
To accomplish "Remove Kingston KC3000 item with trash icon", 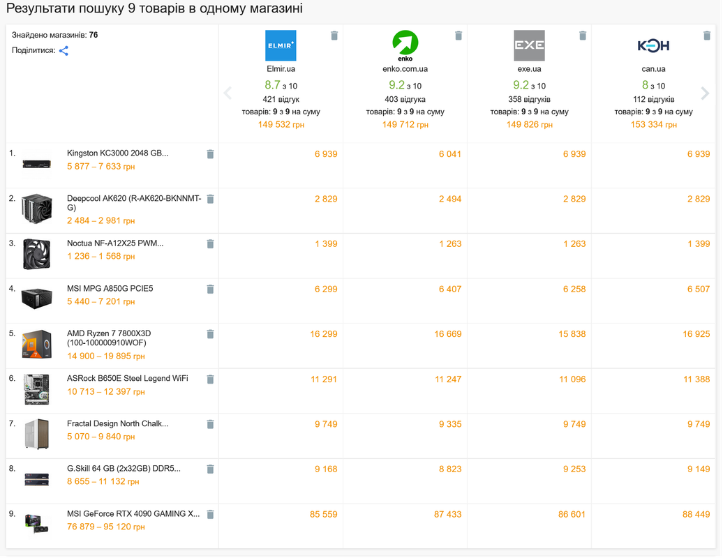I will [210, 154].
